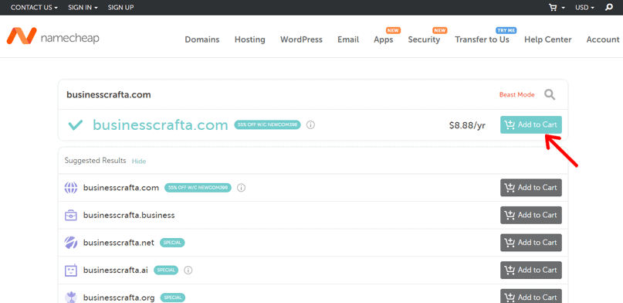Open the Domains menu
Viewport: 623px width, 303px height.
tap(202, 39)
